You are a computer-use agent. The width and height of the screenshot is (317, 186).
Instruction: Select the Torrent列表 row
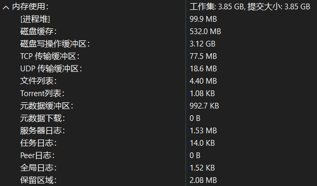coord(159,94)
